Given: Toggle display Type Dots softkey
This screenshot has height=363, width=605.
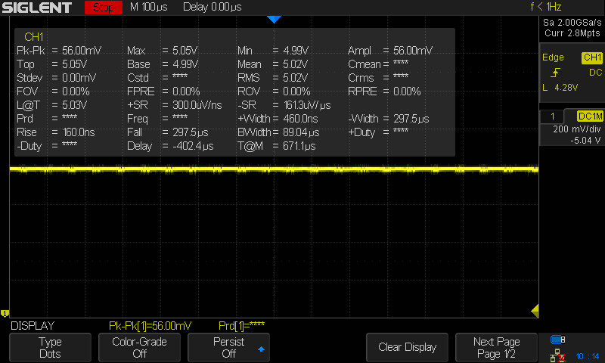Looking at the screenshot, I should click(51, 347).
